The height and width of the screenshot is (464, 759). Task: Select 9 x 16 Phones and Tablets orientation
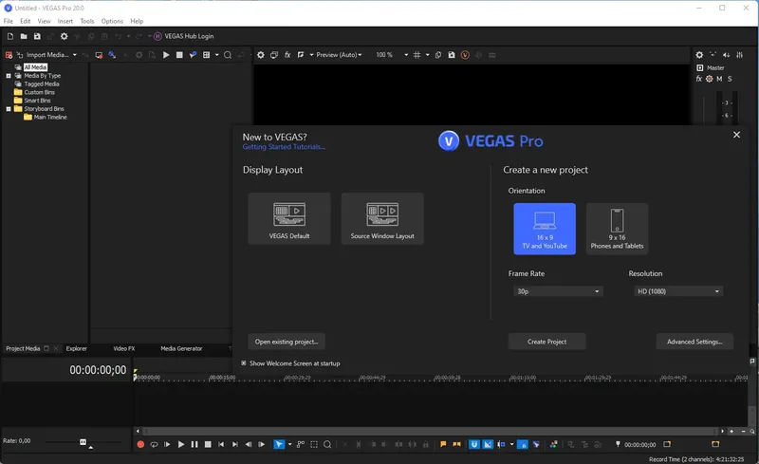click(618, 229)
